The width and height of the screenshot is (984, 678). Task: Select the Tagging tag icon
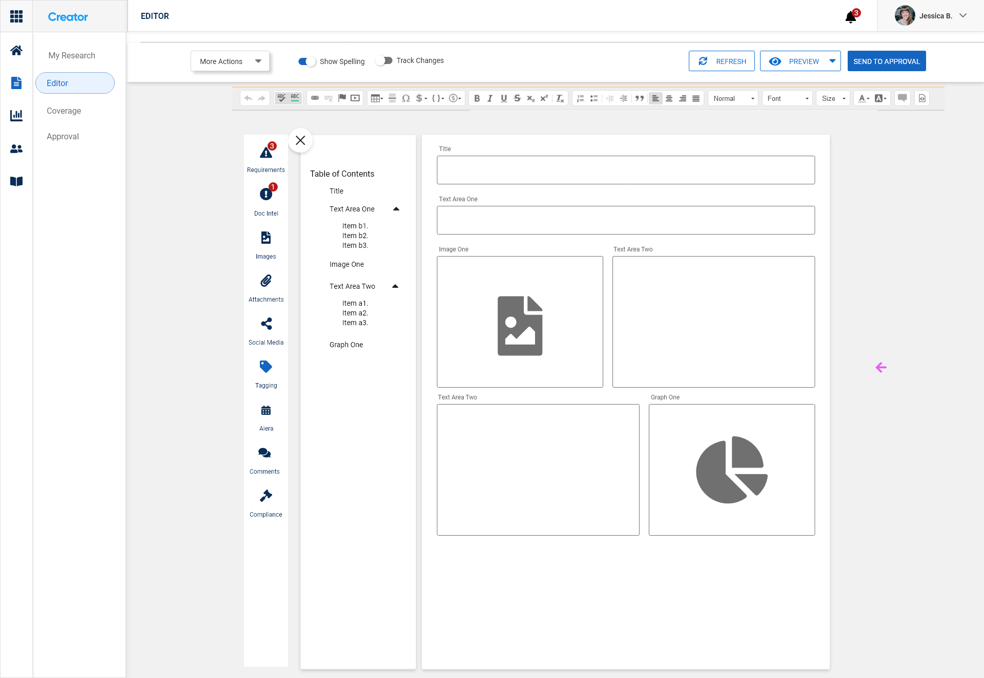click(x=266, y=367)
